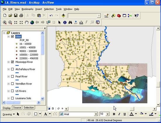The height and width of the screenshot is (123, 161).
Task: Zoom to Full Extent globe icon
Action: [x=32, y=22]
